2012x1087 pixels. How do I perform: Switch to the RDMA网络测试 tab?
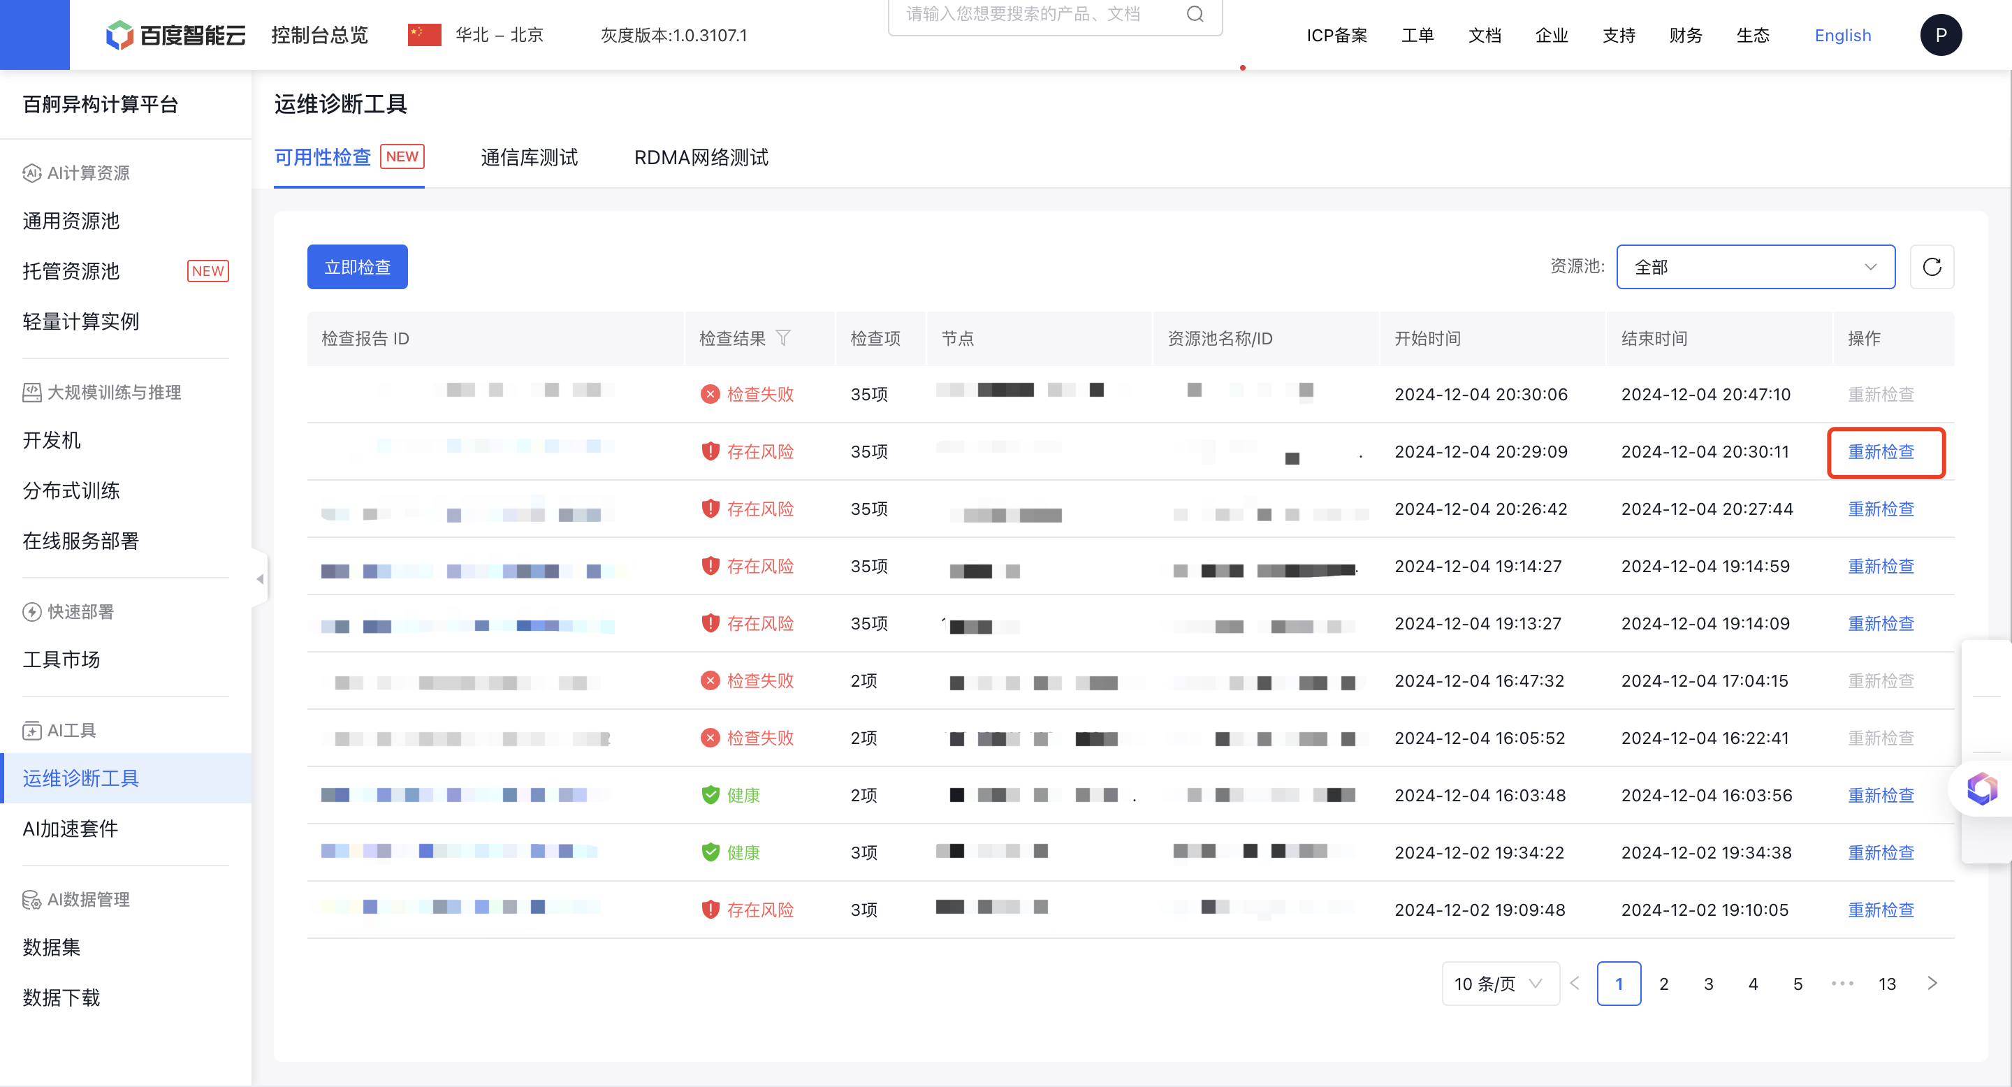[701, 157]
